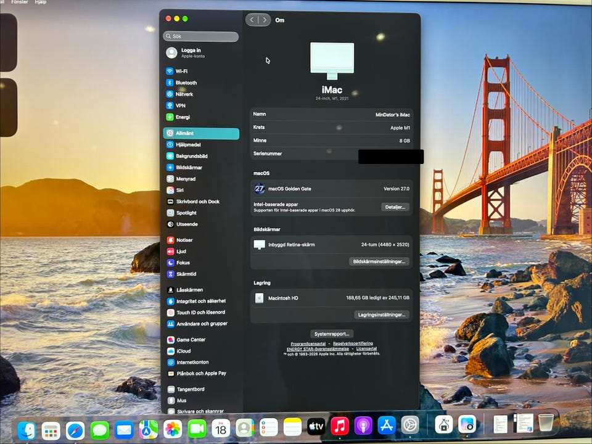The image size is (592, 444).
Task: Click the Macintosh HD storage entry
Action: [332, 298]
